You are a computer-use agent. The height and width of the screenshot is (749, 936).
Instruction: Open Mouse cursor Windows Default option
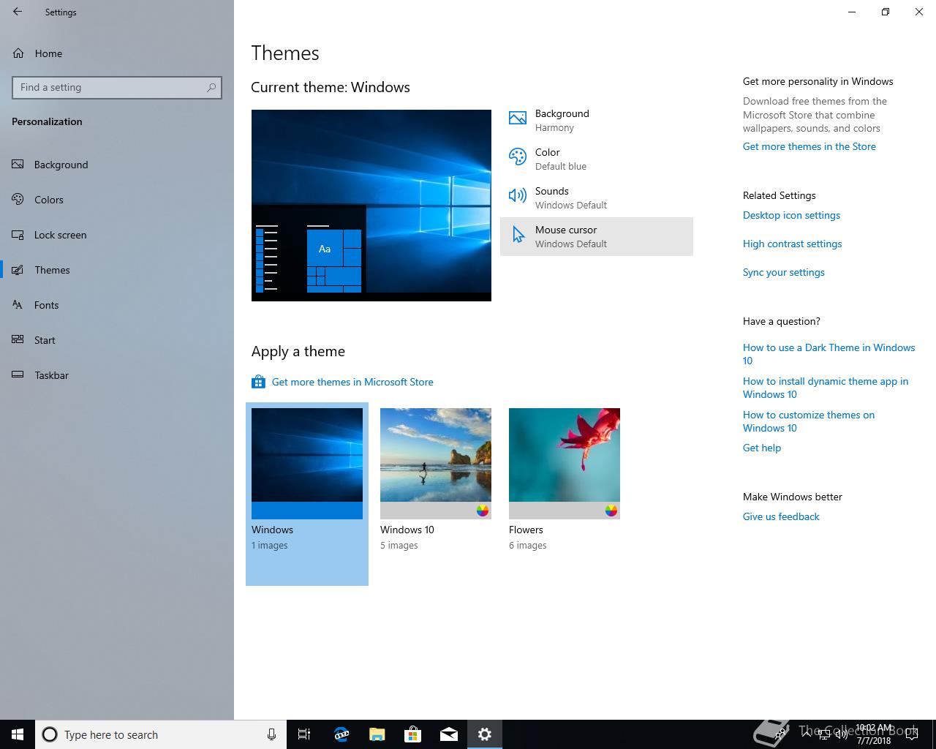(x=596, y=236)
